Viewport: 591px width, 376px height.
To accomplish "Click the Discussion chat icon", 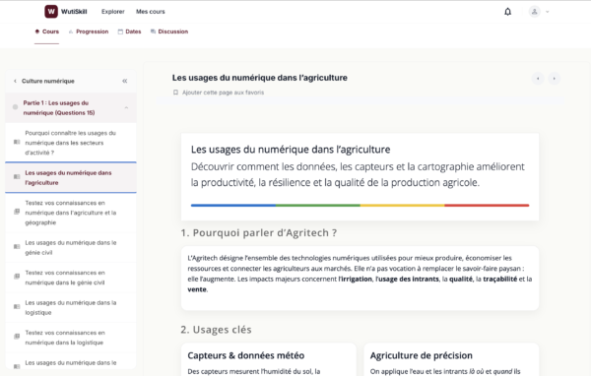I will click(x=153, y=31).
